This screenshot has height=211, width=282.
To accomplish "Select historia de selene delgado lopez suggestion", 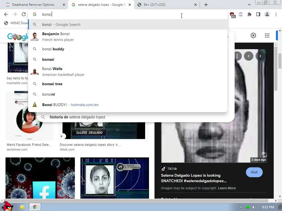I will tap(135, 117).
